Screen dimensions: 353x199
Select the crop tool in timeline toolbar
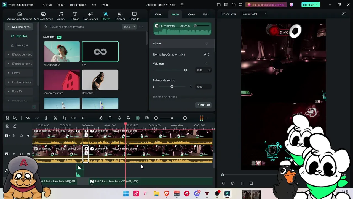[x=65, y=118]
